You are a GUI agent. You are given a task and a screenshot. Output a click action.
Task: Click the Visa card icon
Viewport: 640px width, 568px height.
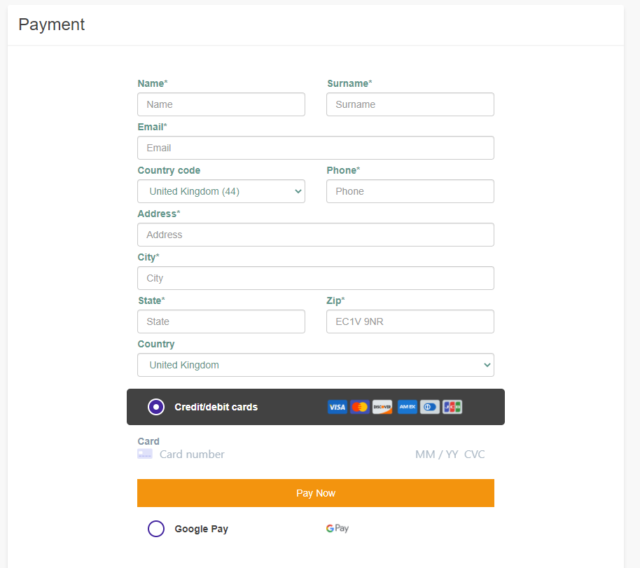pos(337,407)
